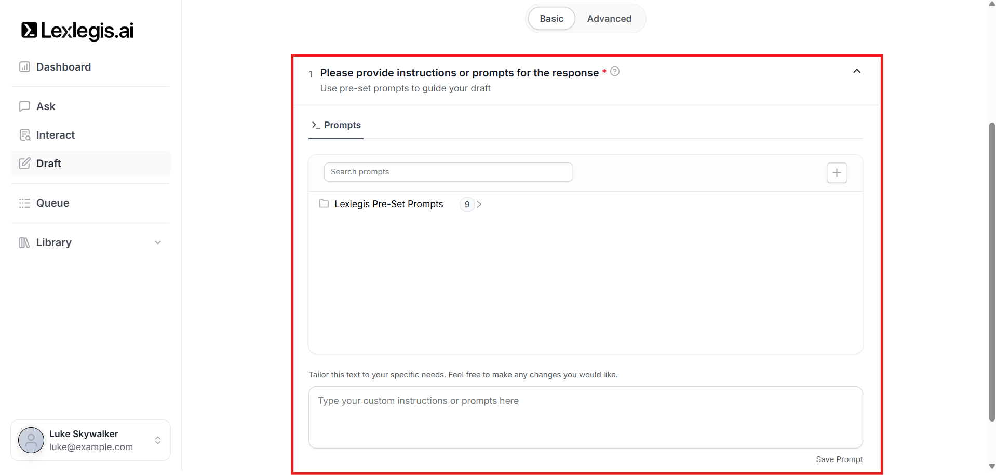This screenshot has height=475, width=996.
Task: Click Luke Skywalker's profile avatar
Action: tap(31, 440)
